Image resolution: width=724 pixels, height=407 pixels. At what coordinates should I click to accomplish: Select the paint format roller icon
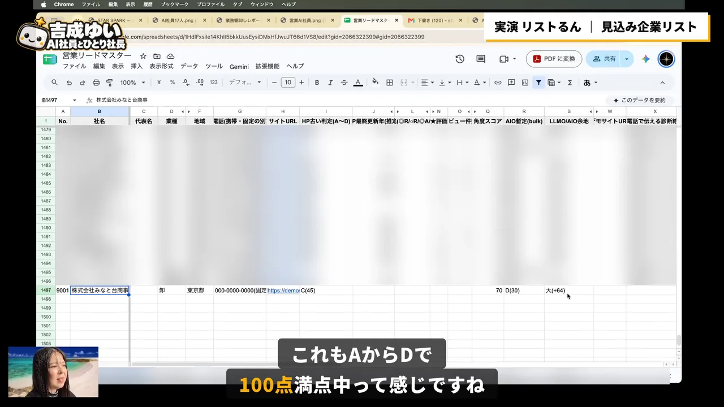pos(110,83)
